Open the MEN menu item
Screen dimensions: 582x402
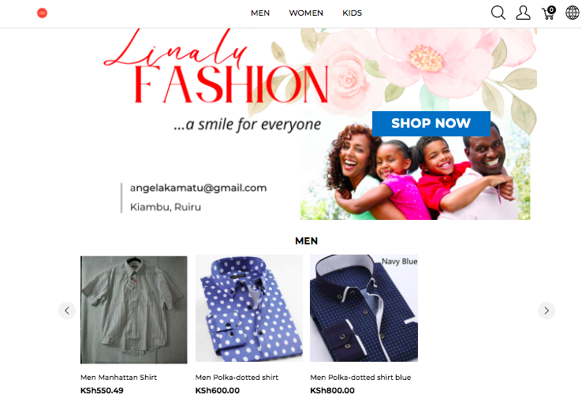coord(260,13)
